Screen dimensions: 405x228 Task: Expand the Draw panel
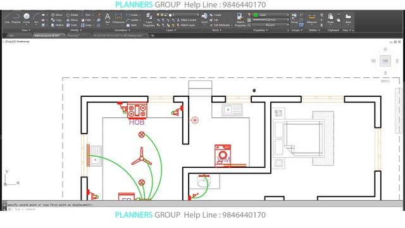click(x=25, y=30)
